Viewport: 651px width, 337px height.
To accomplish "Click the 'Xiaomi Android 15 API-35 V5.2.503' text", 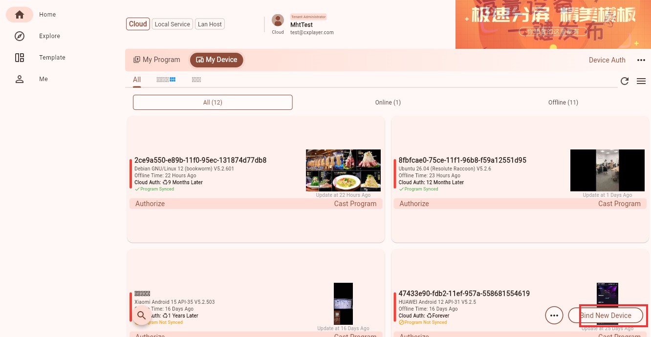I will tap(174, 302).
